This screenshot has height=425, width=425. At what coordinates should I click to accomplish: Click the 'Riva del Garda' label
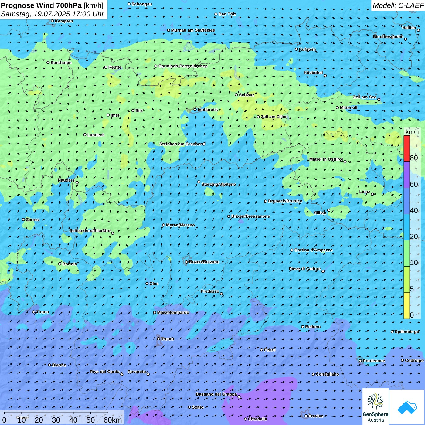[105, 372]
